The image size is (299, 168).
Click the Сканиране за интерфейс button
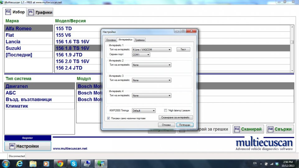click(x=176, y=118)
